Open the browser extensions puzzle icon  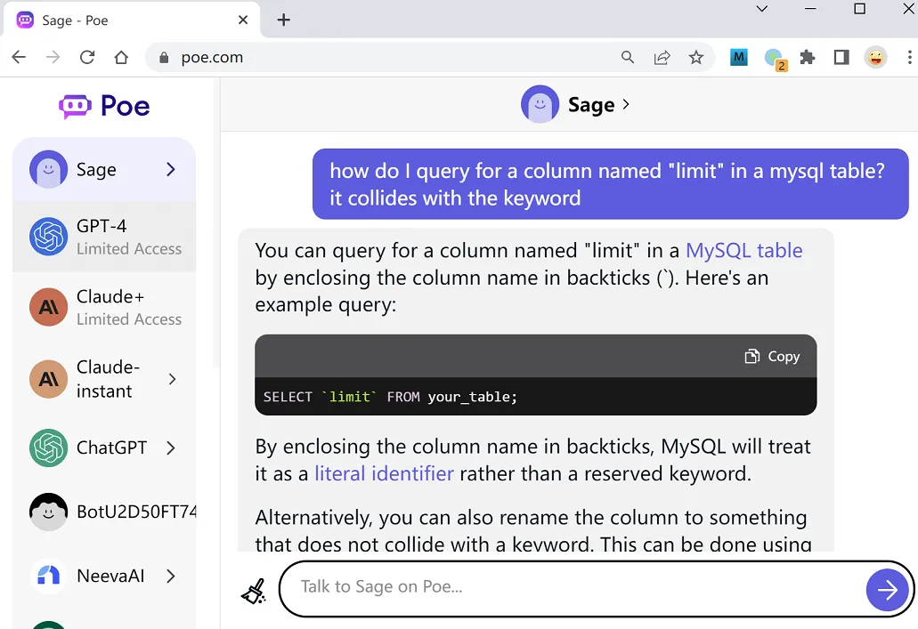click(x=808, y=57)
